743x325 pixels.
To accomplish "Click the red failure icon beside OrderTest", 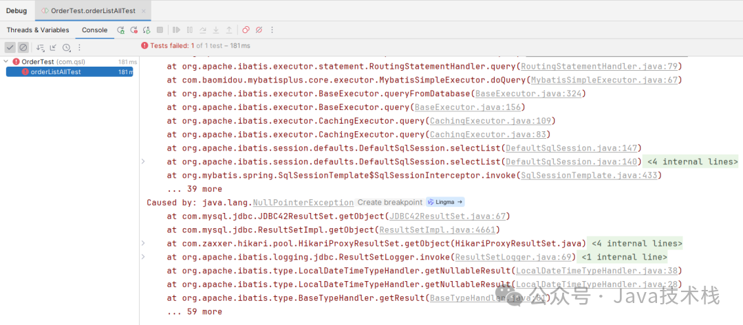I will pyautogui.click(x=16, y=62).
